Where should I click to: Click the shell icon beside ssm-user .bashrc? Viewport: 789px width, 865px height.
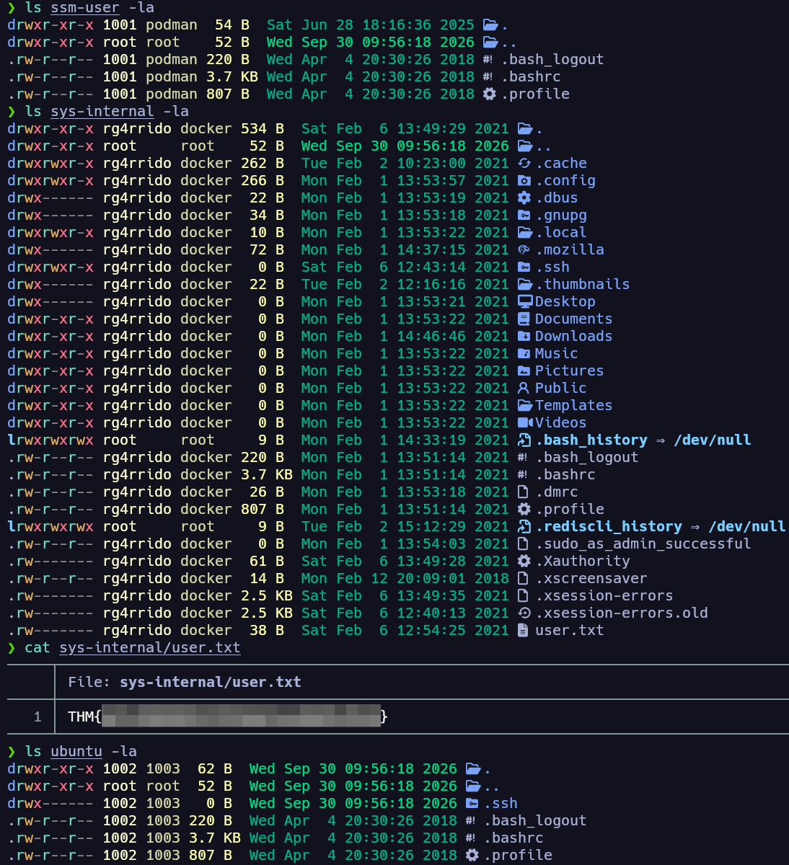pos(488,77)
